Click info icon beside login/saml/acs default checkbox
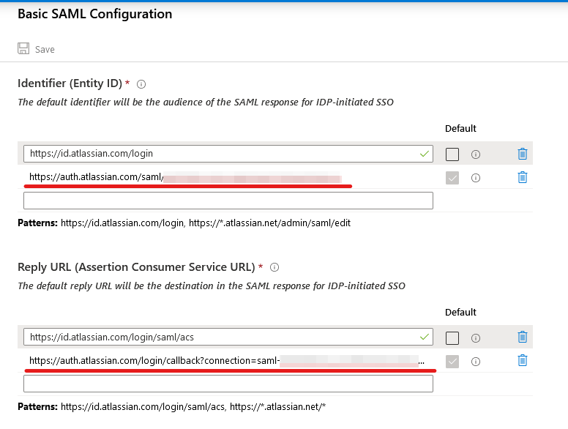This screenshot has height=429, width=568. 476,337
